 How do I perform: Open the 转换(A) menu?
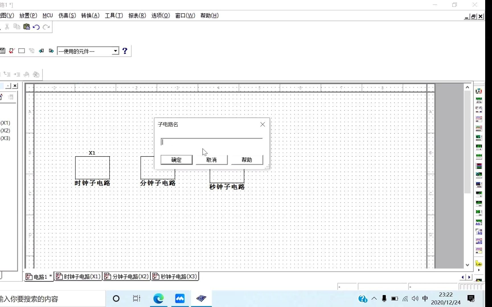tap(90, 16)
